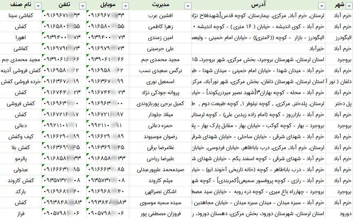Select address cell خیرآباد
Image resolution: width=353 pixels, height=218 pixels.
[259, 48]
